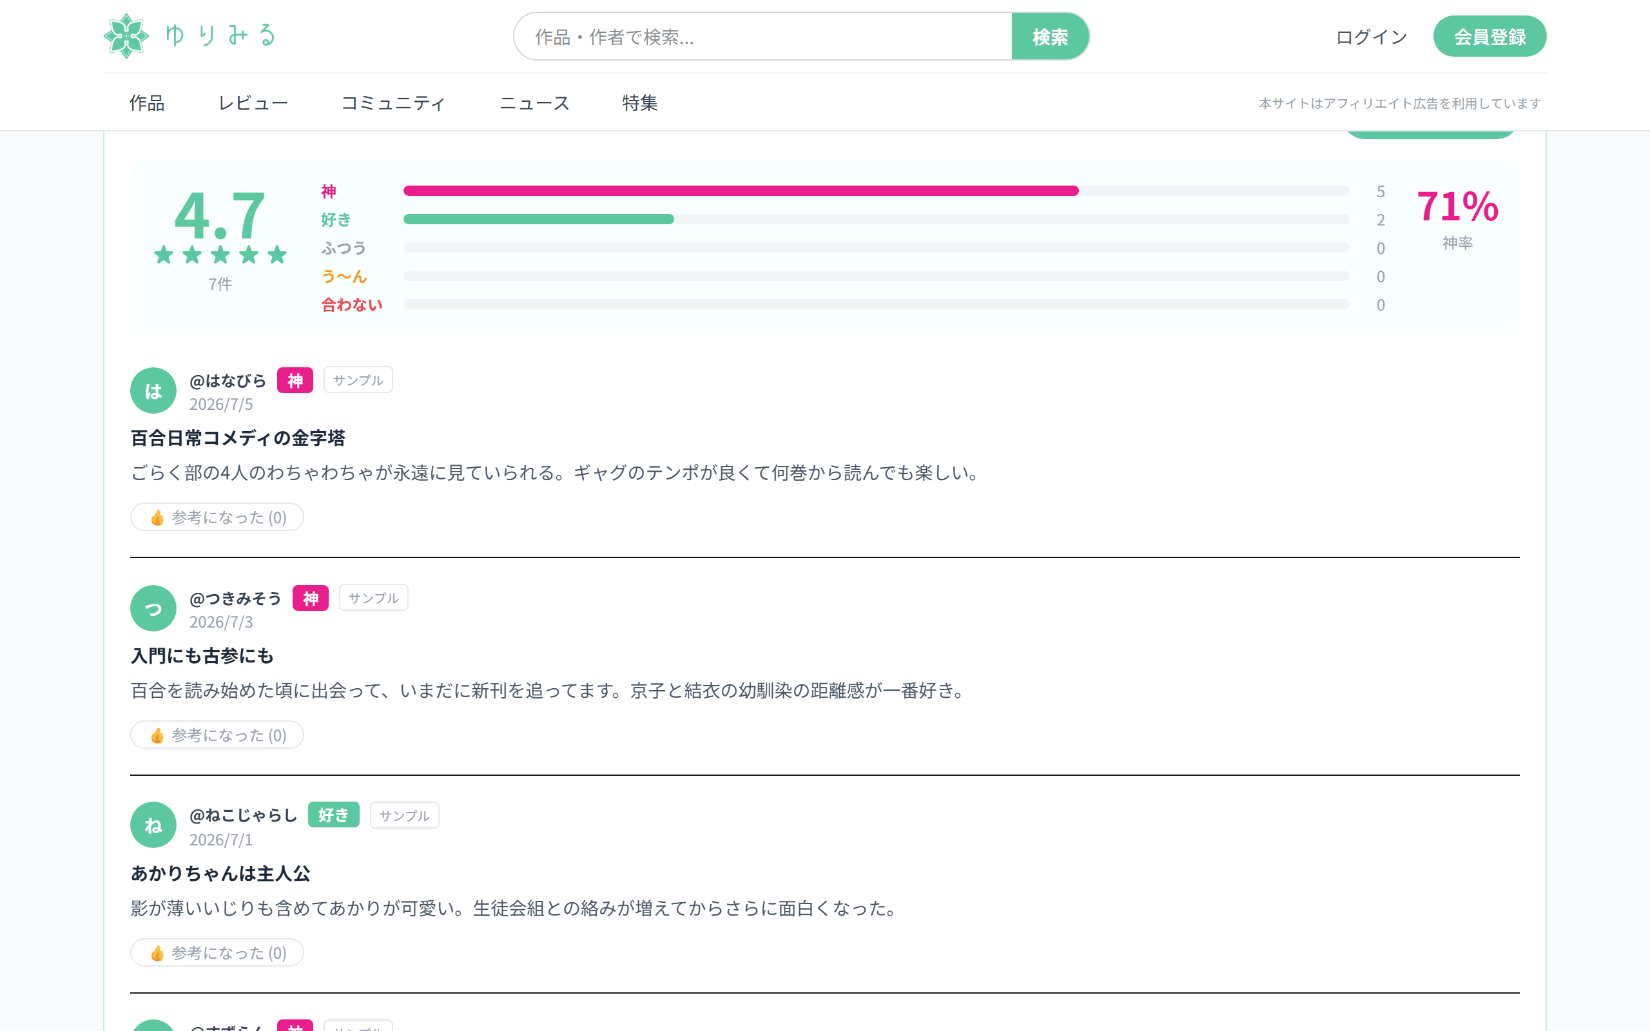Screen dimensions: 1650x1031
Task: Click the review text starting 影が薄いいじりも
Action: tap(515, 907)
